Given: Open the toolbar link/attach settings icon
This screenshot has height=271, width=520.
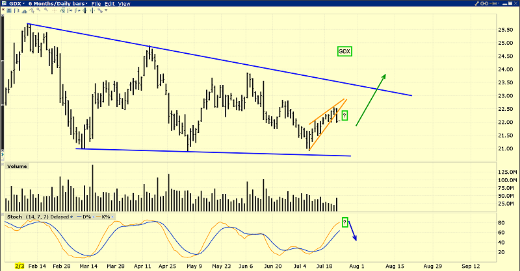Looking at the screenshot, I should pos(100,10).
